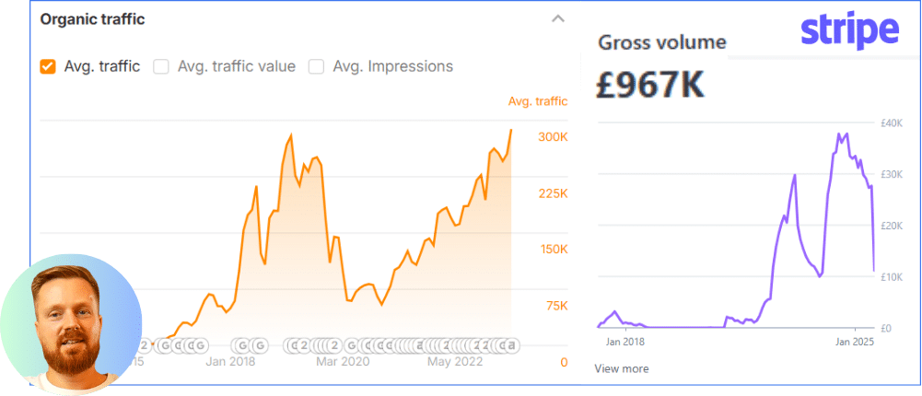This screenshot has width=922, height=396.
Task: Click the 2 marker directly above Mar 2020
Action: pyautogui.click(x=335, y=346)
